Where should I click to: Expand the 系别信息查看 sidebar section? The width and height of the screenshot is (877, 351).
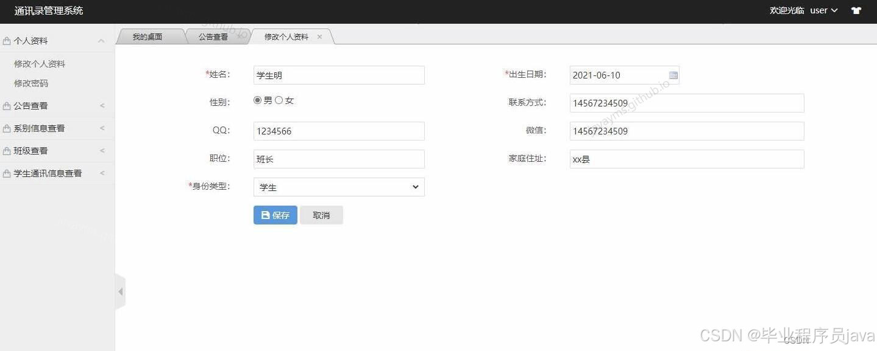102,128
